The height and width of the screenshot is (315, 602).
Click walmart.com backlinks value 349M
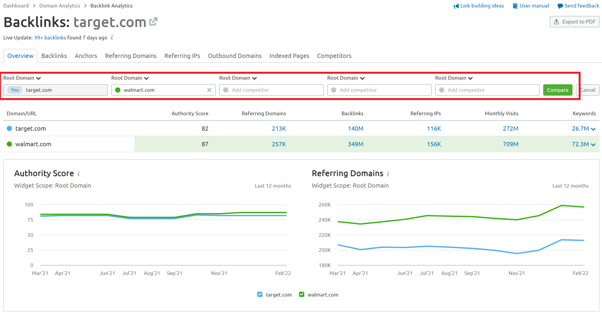[356, 144]
